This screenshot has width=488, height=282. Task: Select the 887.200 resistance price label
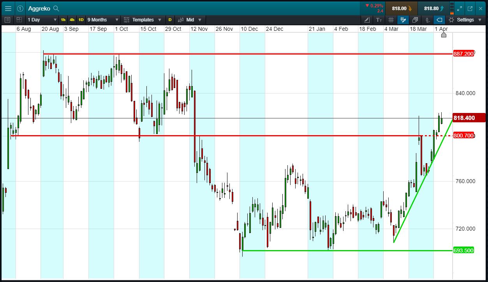coord(463,54)
